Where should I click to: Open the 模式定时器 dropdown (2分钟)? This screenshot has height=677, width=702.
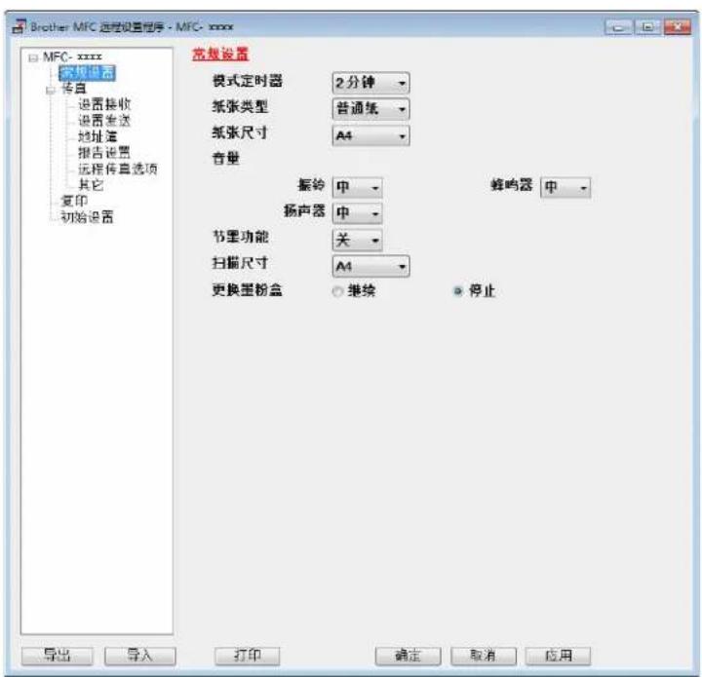tap(370, 83)
